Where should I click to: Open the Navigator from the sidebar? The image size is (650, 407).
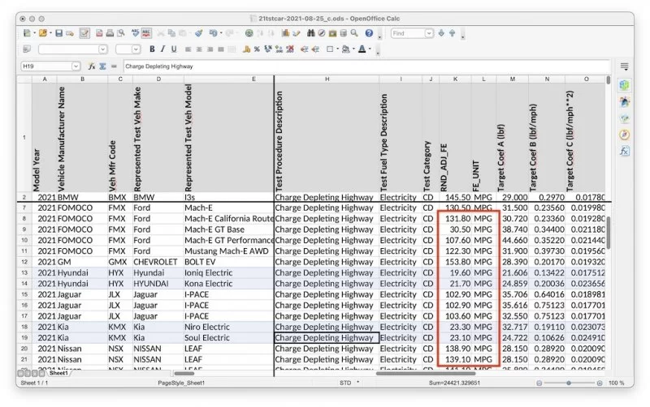[624, 135]
